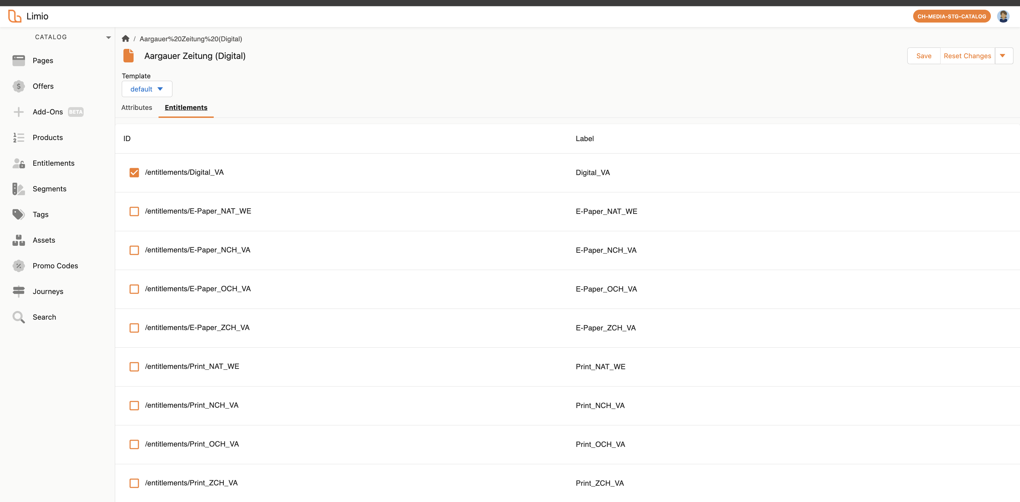Click the Print_ZCH_VA label cell
The image size is (1020, 502).
(x=600, y=483)
